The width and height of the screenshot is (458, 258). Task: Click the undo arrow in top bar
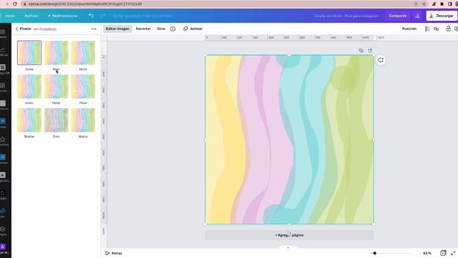point(91,16)
